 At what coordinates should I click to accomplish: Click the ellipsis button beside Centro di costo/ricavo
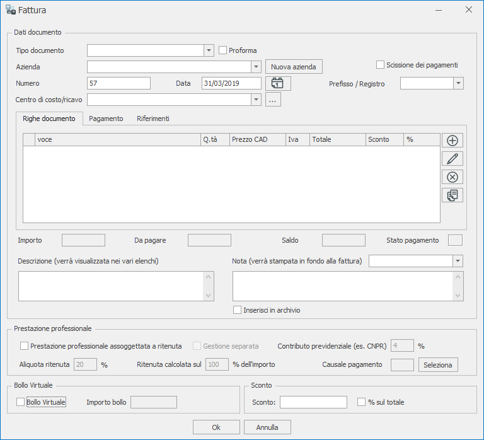[x=272, y=100]
